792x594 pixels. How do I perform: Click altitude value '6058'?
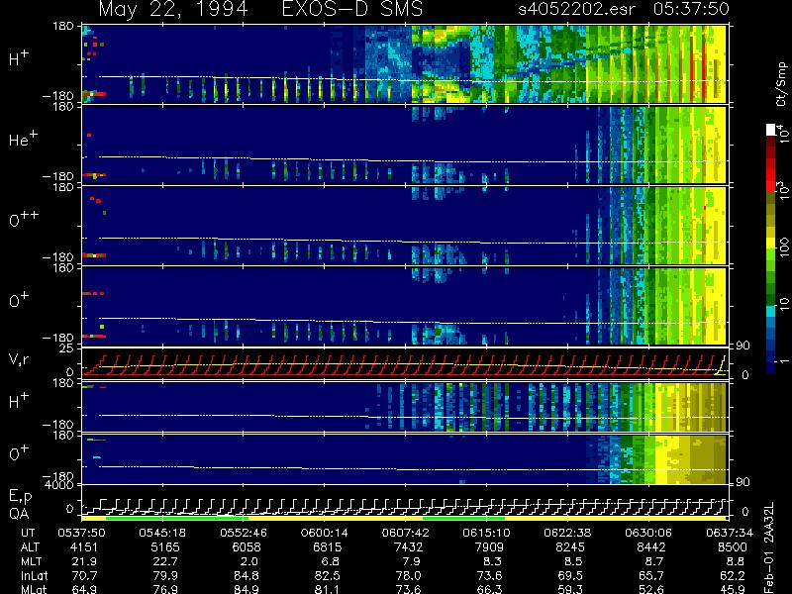click(246, 547)
